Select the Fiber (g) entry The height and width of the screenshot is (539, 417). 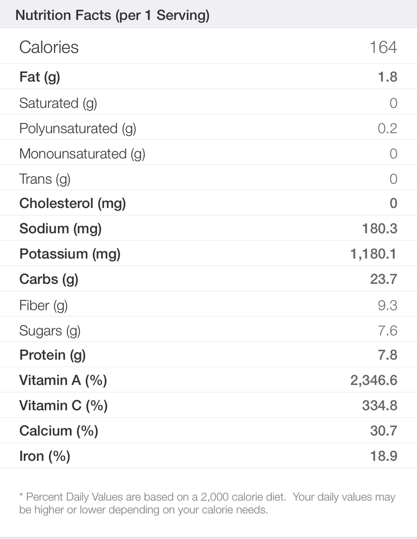pyautogui.click(x=208, y=304)
